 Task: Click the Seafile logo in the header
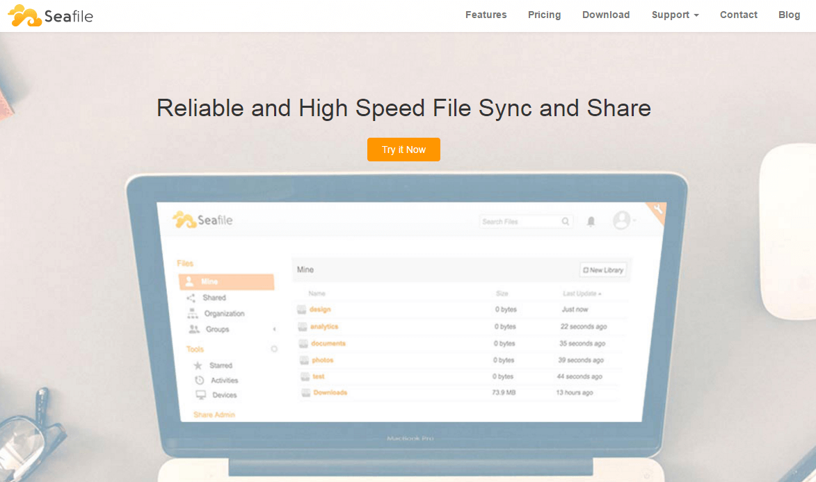[51, 15]
